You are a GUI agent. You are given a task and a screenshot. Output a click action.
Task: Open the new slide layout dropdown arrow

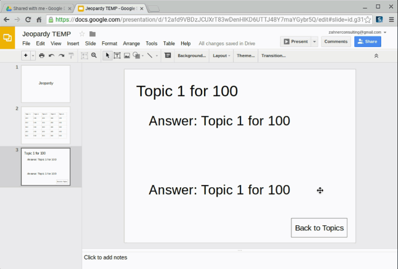click(33, 55)
